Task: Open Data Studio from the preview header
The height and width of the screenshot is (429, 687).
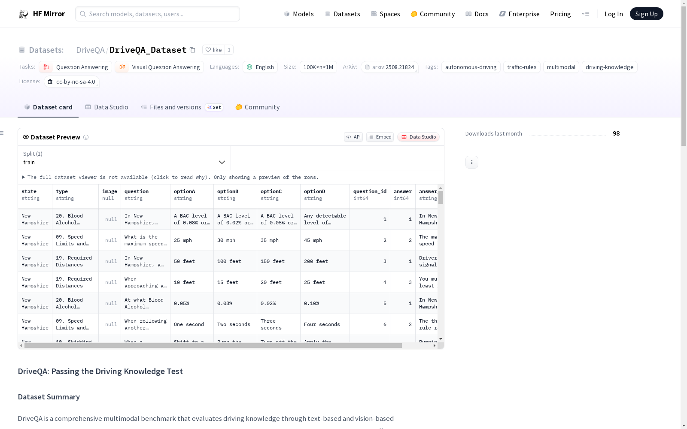Action: pos(419,137)
